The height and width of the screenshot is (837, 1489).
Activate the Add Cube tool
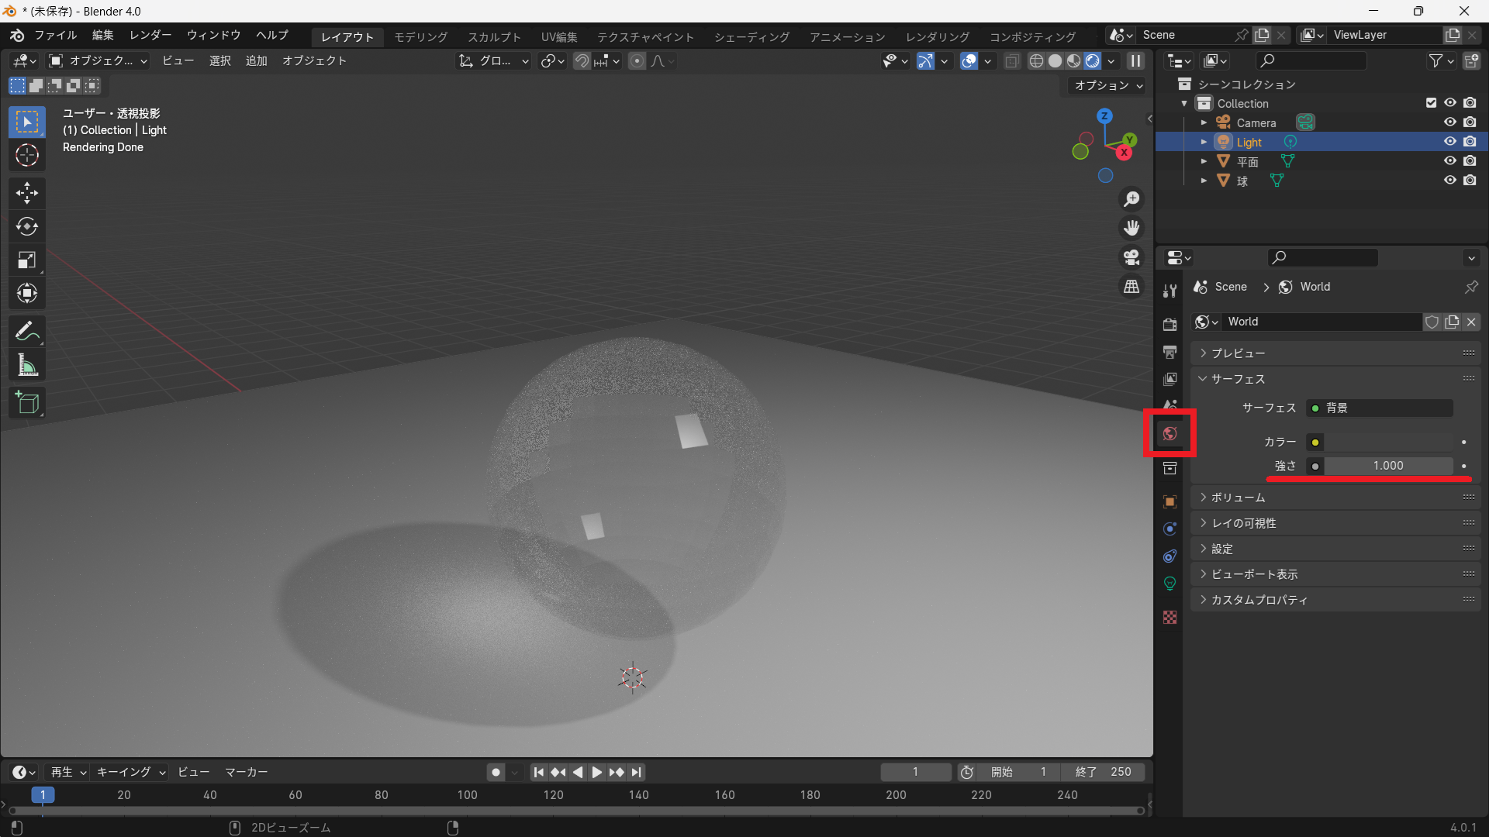27,403
